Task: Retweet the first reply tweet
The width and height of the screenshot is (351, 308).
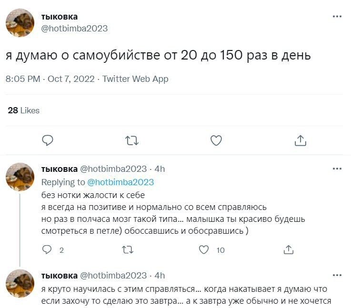Action: coord(128,249)
